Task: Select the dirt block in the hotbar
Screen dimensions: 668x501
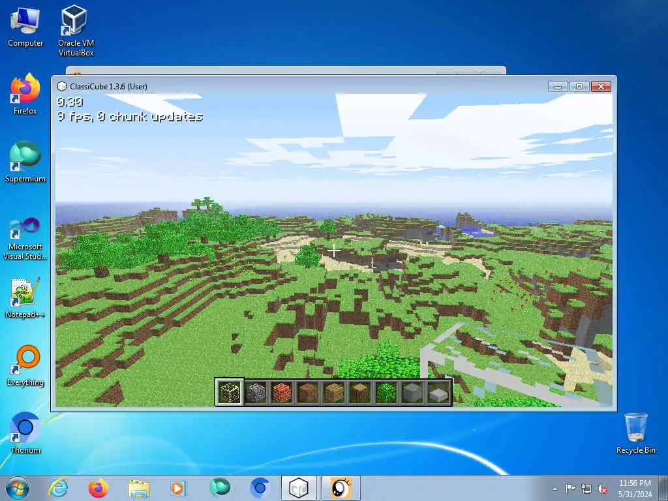Action: (308, 392)
